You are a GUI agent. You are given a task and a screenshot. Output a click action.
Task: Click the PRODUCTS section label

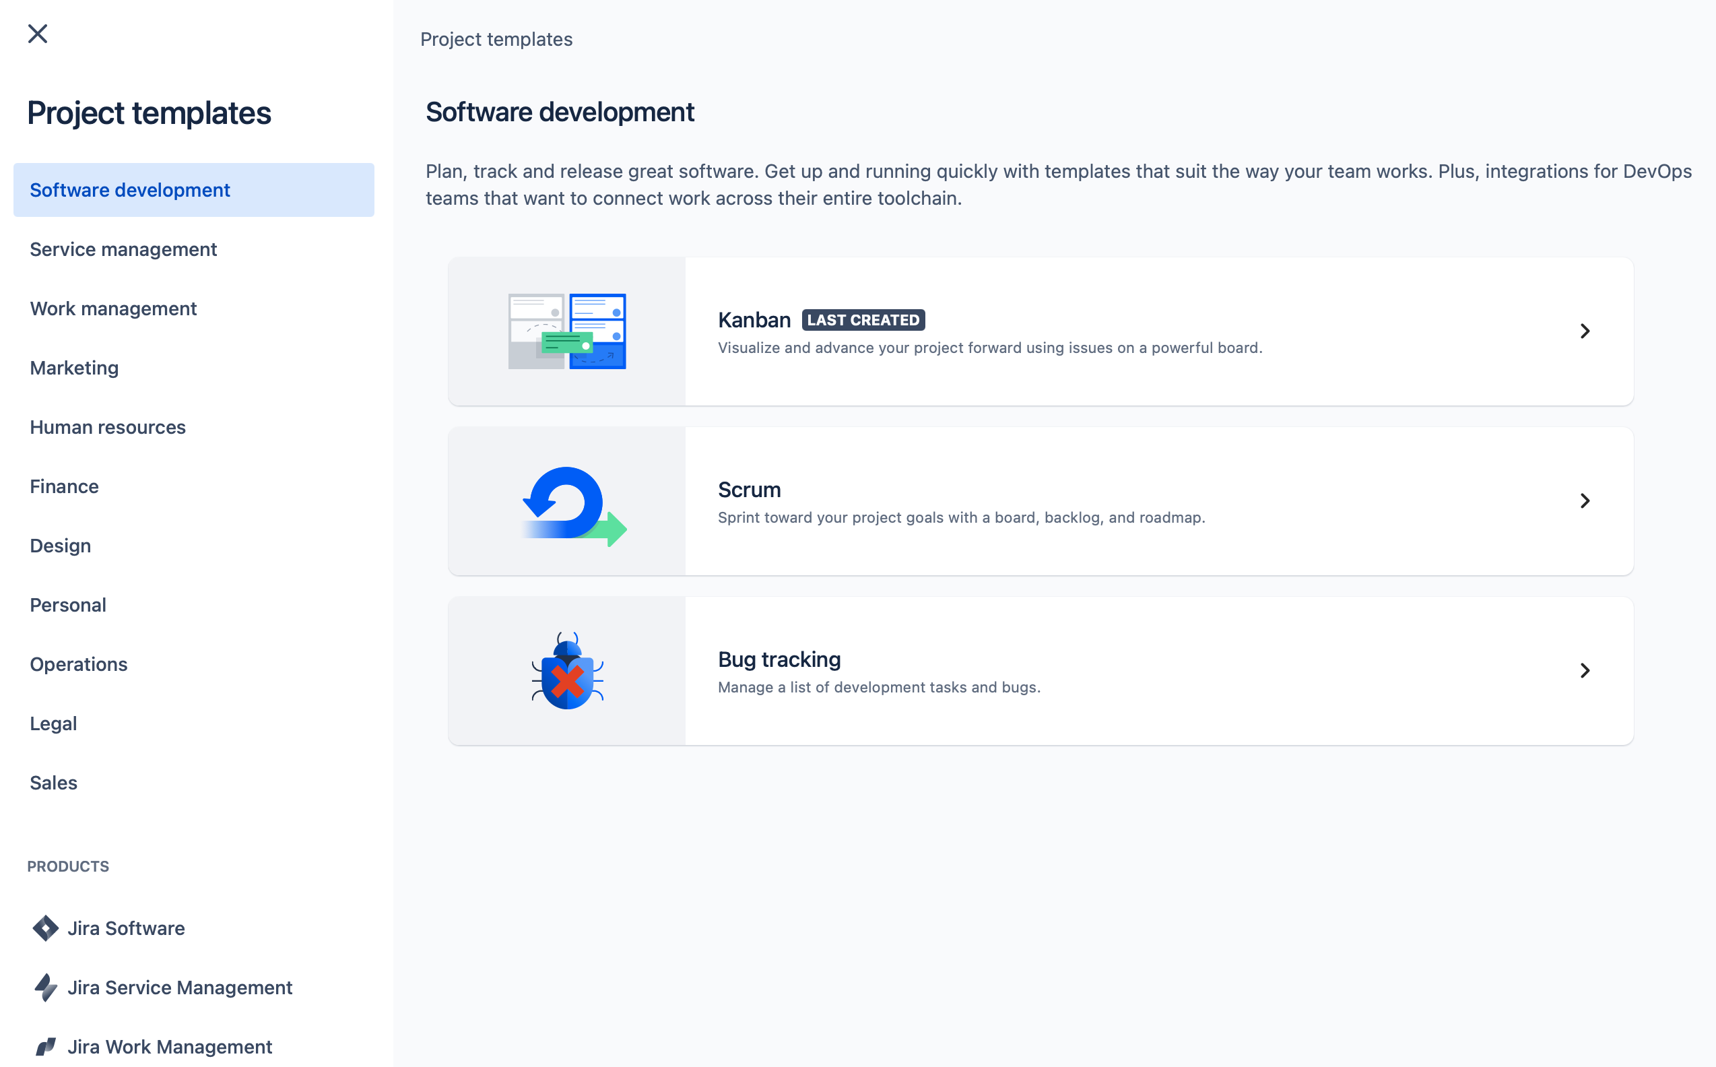point(69,866)
